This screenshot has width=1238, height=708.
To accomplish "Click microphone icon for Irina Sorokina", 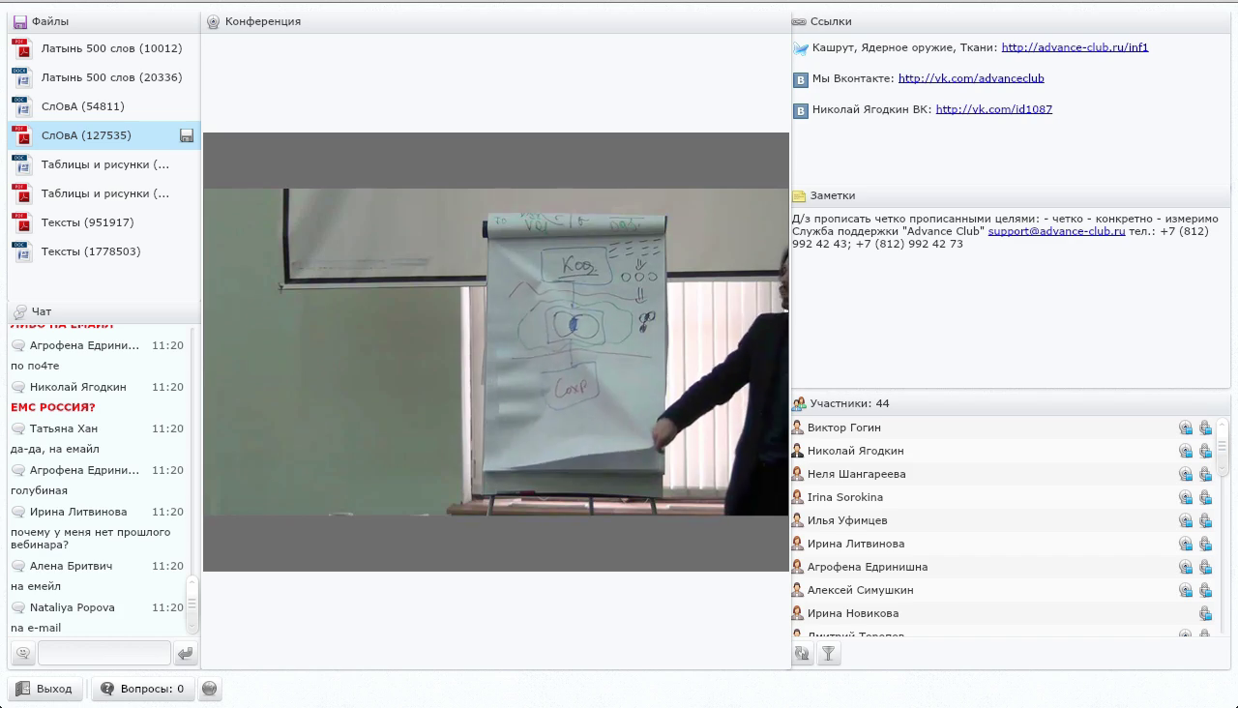I will tap(1205, 497).
